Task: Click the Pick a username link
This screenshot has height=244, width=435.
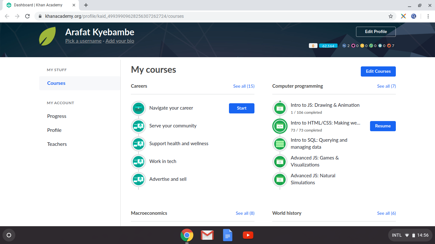Action: tap(83, 41)
